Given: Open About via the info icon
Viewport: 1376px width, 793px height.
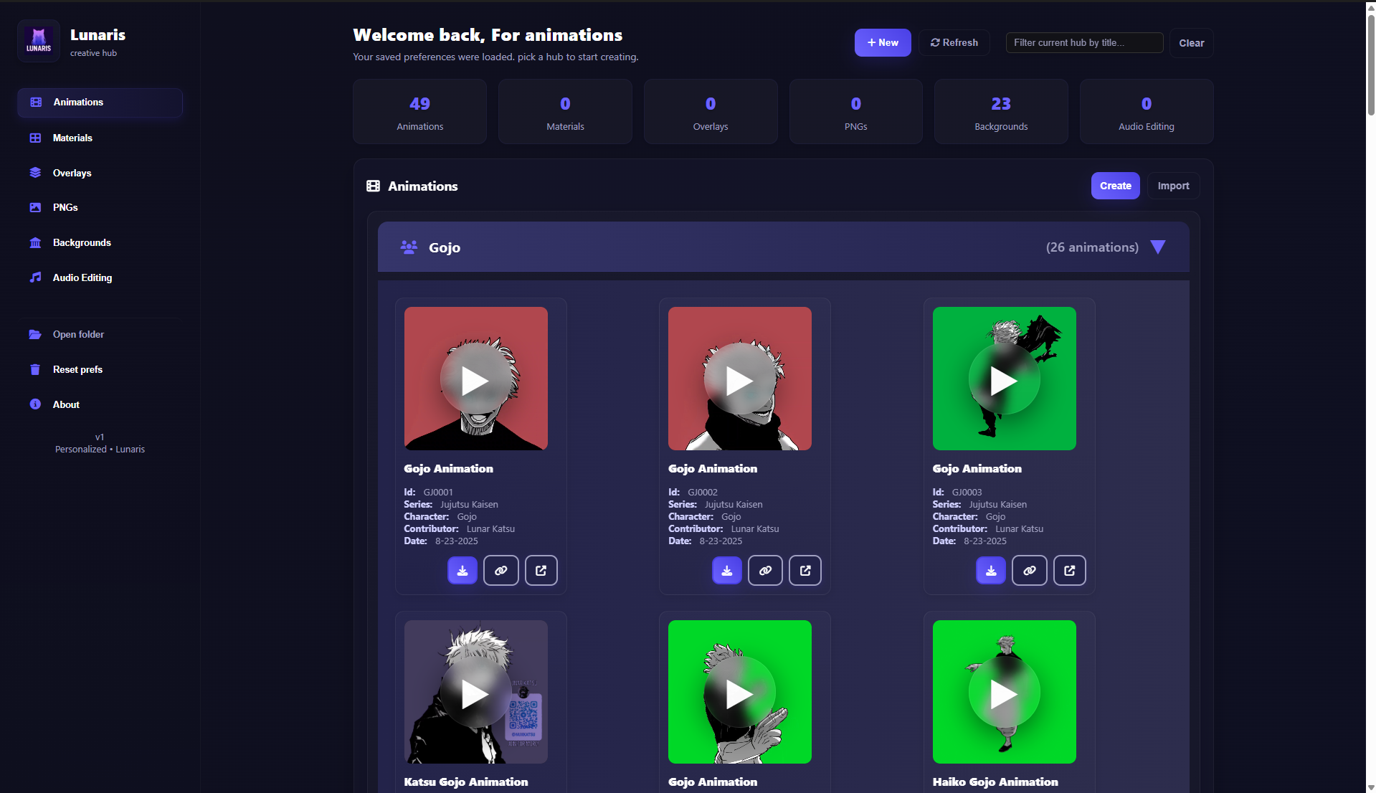Looking at the screenshot, I should click(35, 404).
